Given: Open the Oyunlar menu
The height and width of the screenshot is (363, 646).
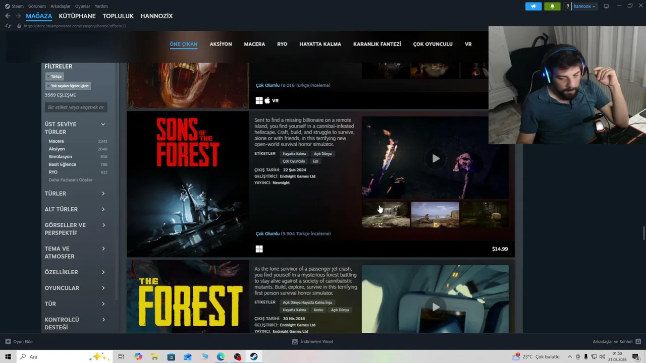Looking at the screenshot, I should tap(83, 7).
